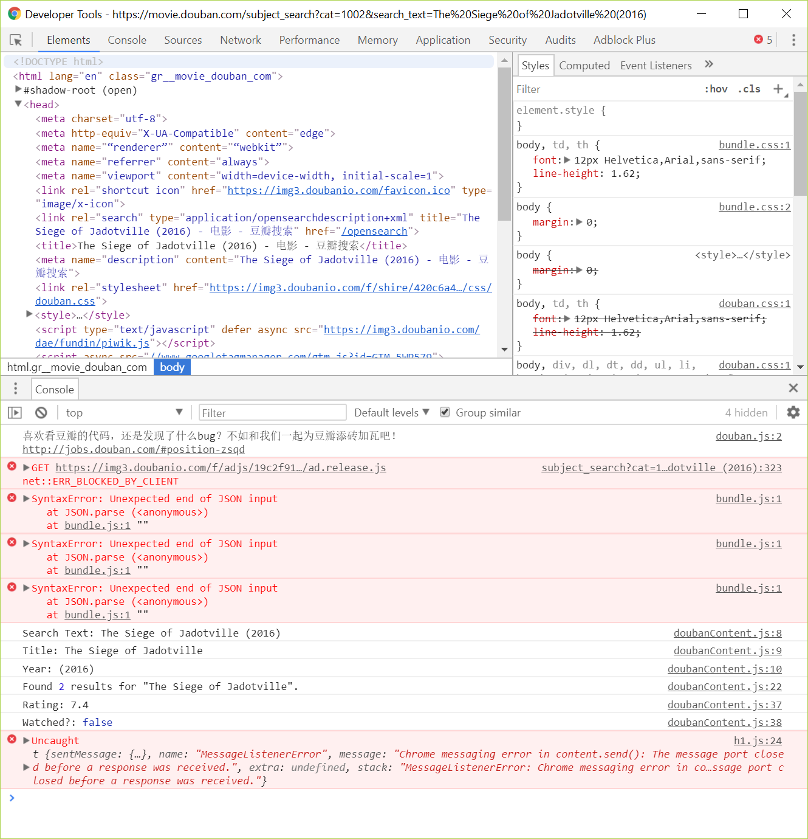Click the console Filter input field
Viewport: 808px width, 839px height.
click(x=273, y=413)
